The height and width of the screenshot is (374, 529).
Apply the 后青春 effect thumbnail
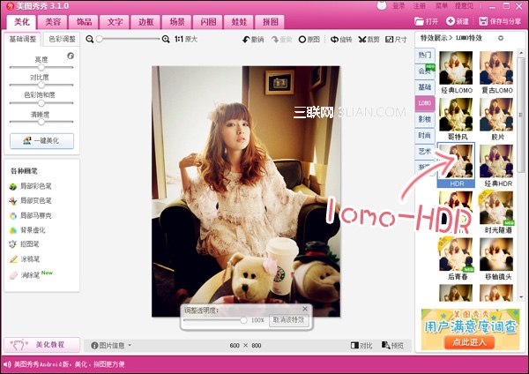click(456, 254)
